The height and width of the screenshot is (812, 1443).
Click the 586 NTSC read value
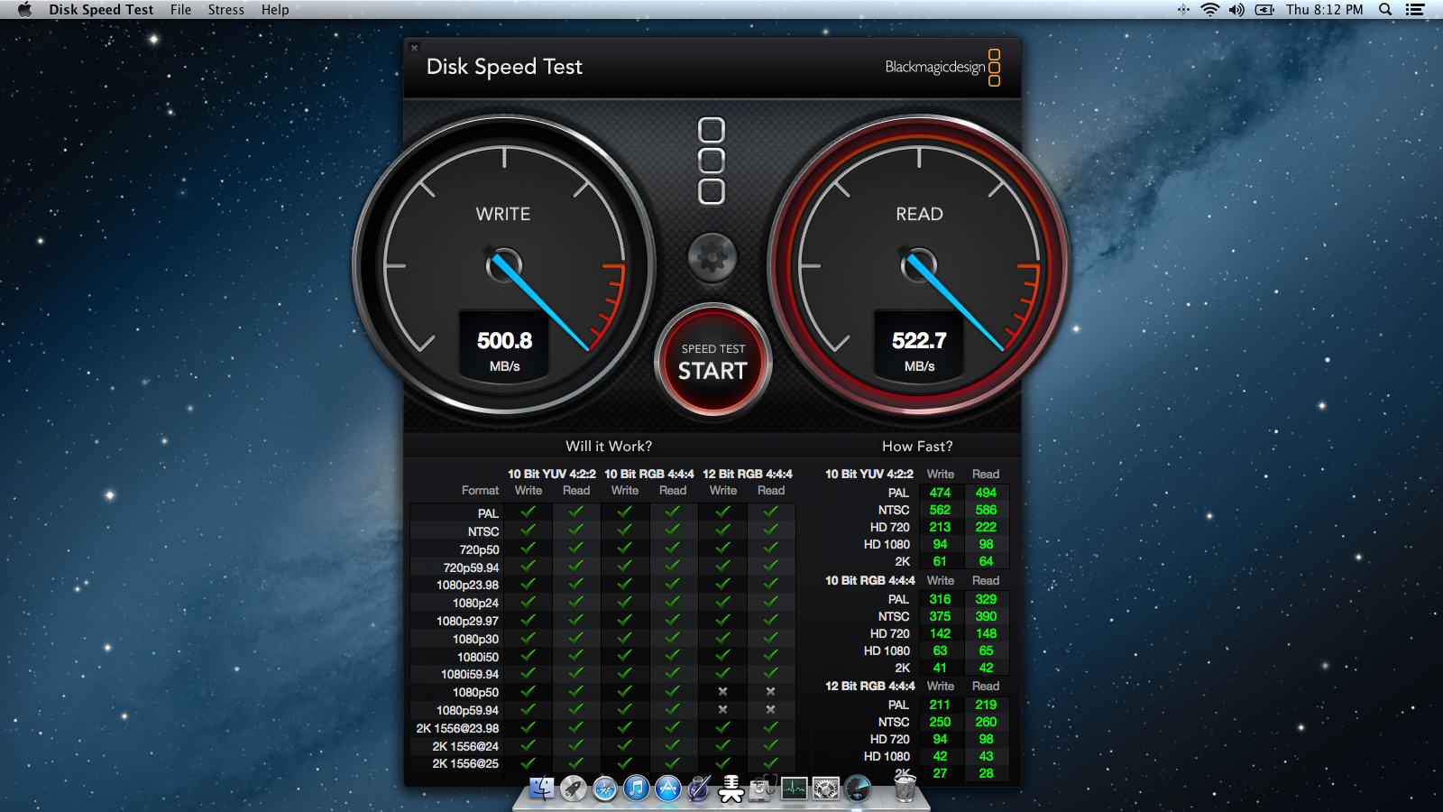click(986, 510)
